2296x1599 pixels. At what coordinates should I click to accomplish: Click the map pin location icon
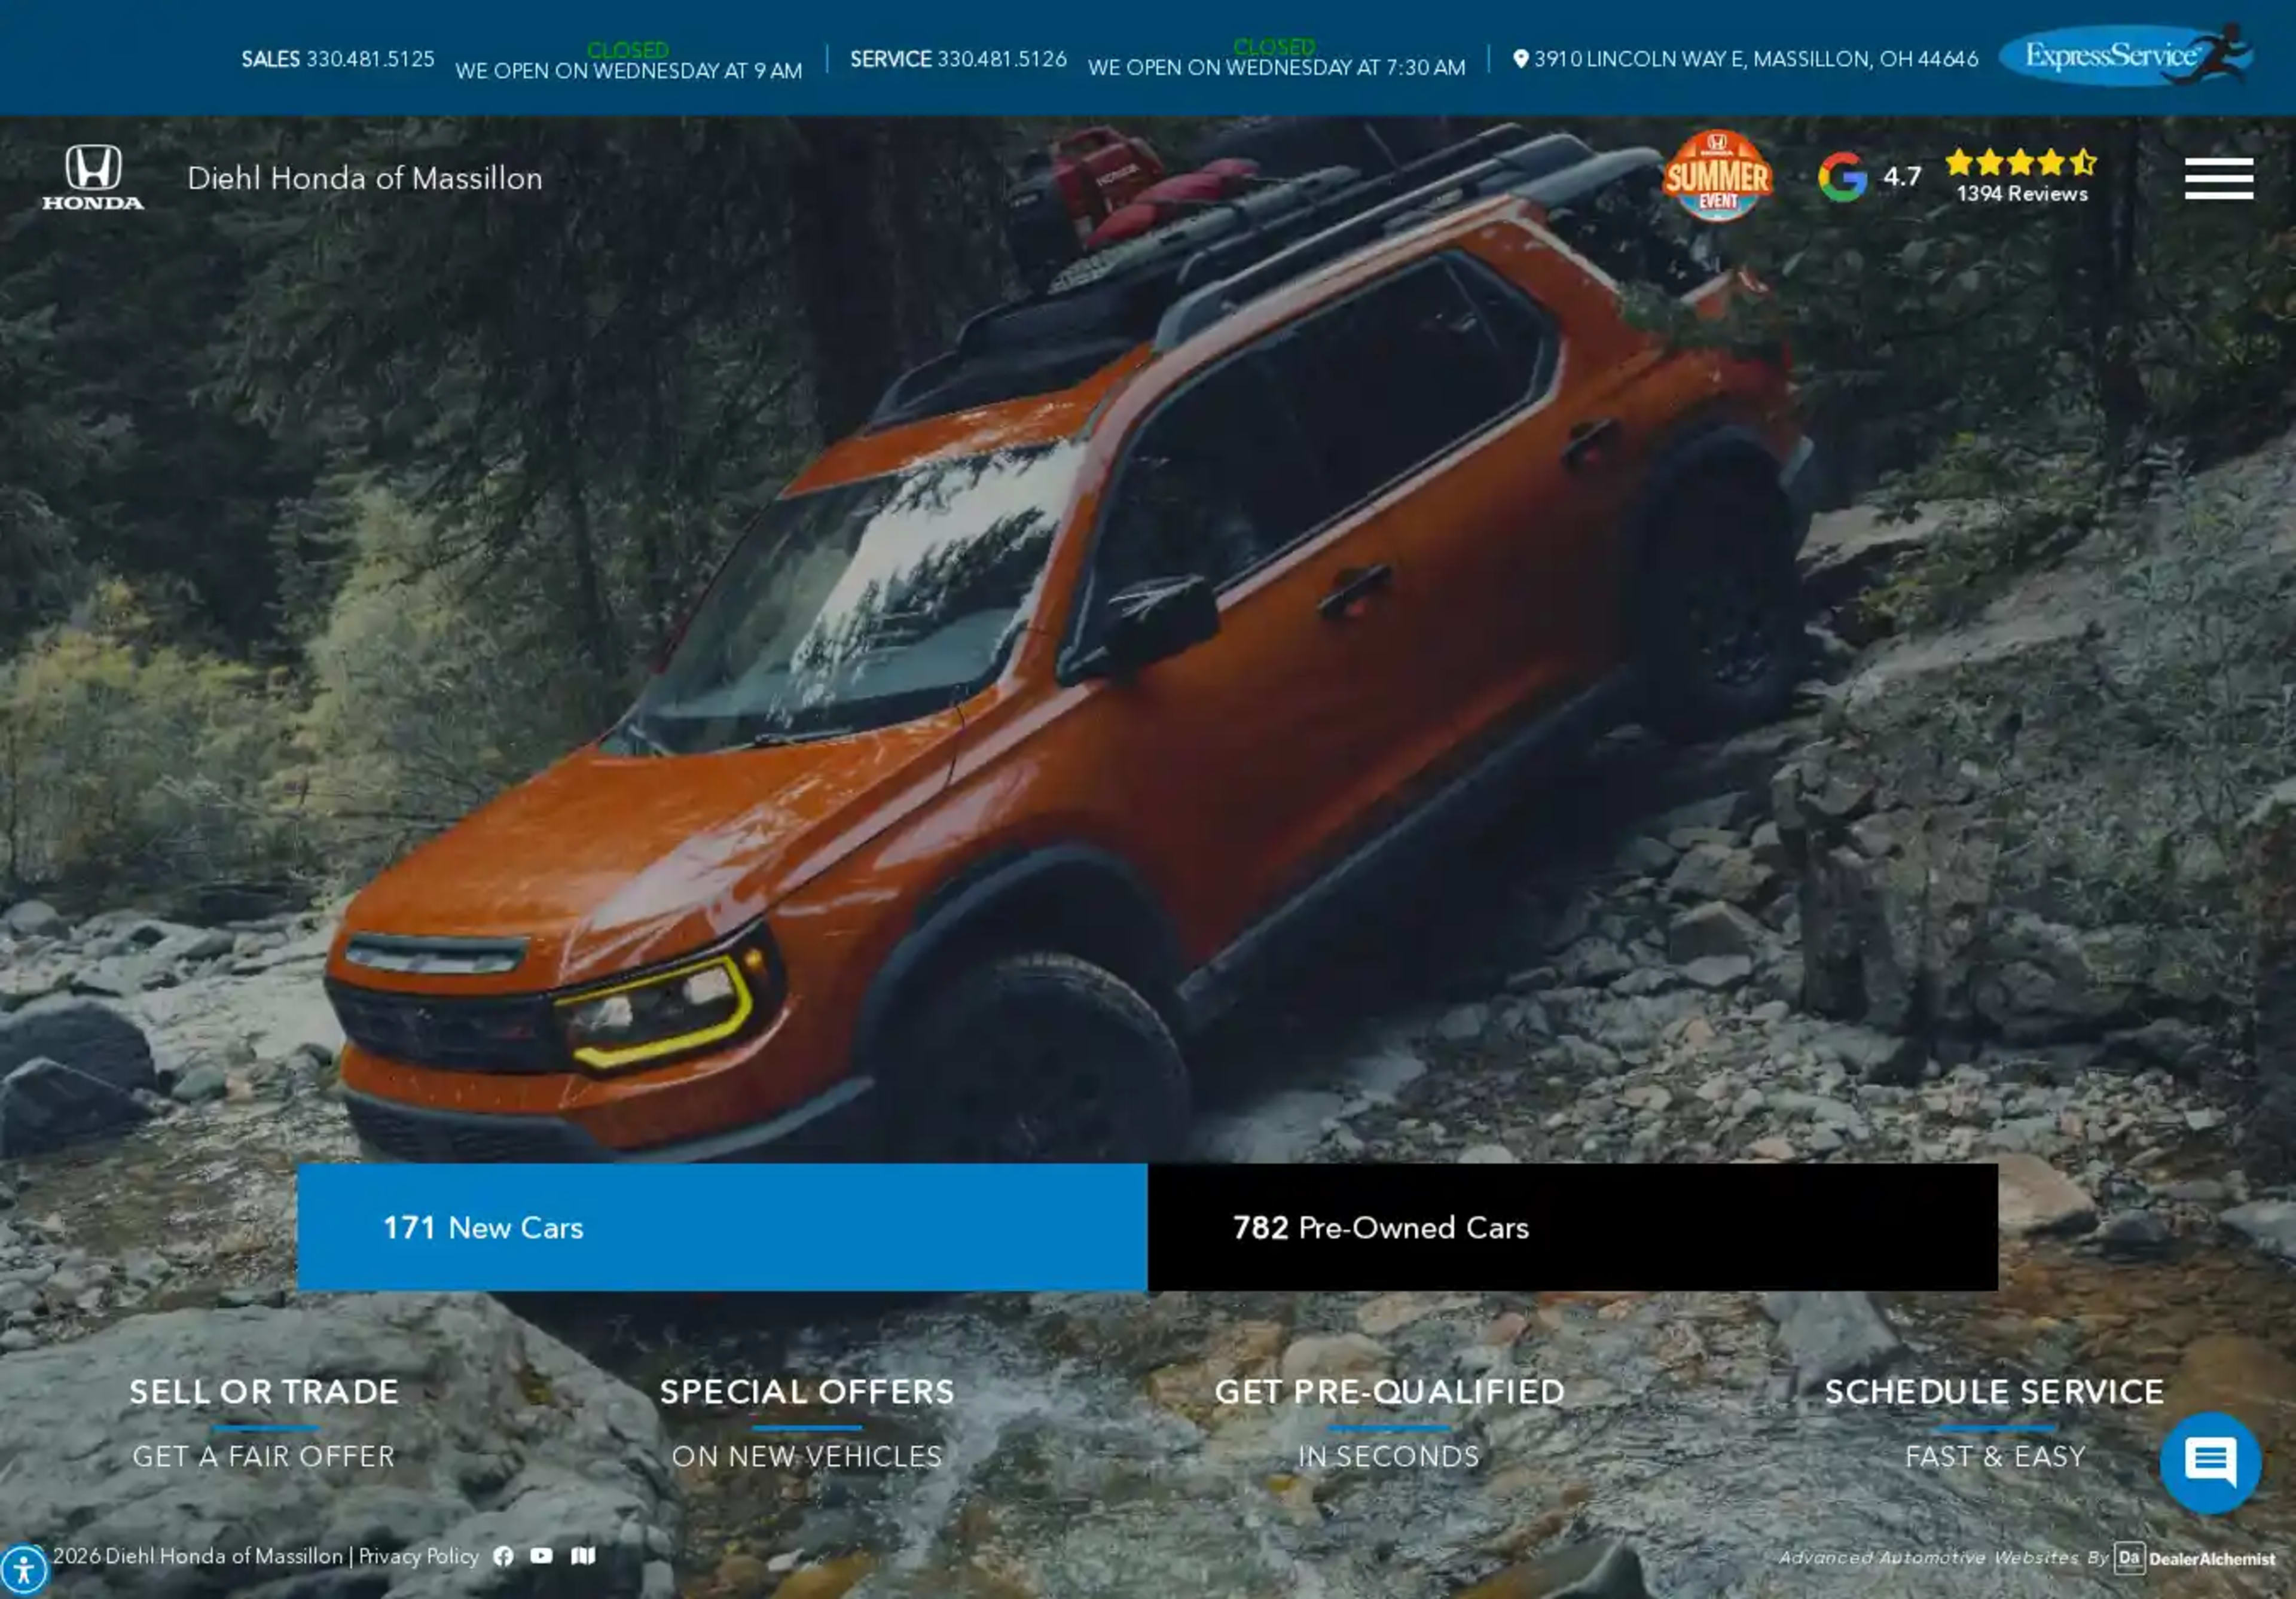coord(1520,59)
